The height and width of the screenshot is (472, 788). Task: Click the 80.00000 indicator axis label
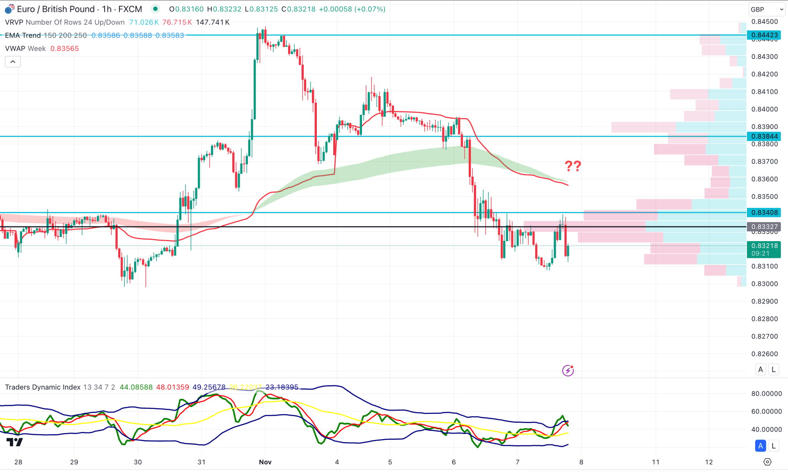point(766,394)
